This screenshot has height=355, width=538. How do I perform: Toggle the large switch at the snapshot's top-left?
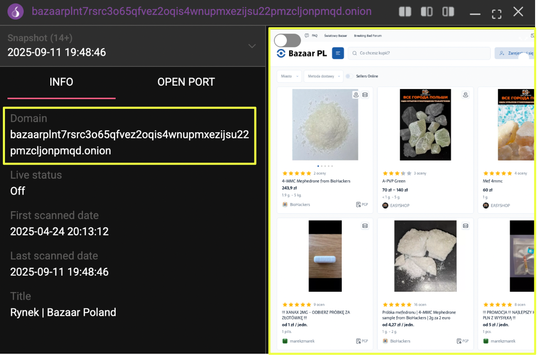pos(287,40)
